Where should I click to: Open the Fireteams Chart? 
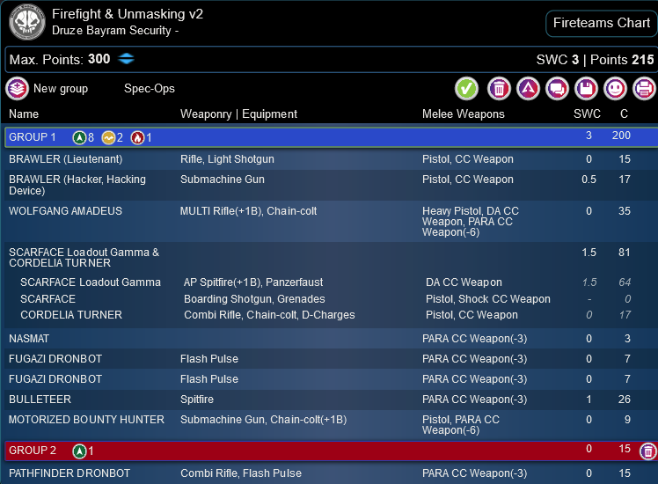[602, 23]
